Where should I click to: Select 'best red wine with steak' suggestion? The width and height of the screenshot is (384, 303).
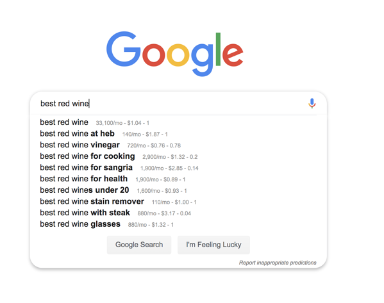point(85,213)
